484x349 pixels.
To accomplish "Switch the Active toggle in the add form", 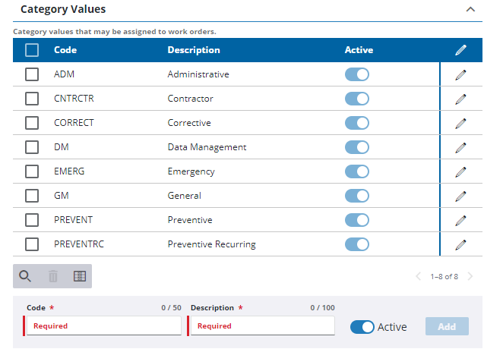I will (x=362, y=327).
